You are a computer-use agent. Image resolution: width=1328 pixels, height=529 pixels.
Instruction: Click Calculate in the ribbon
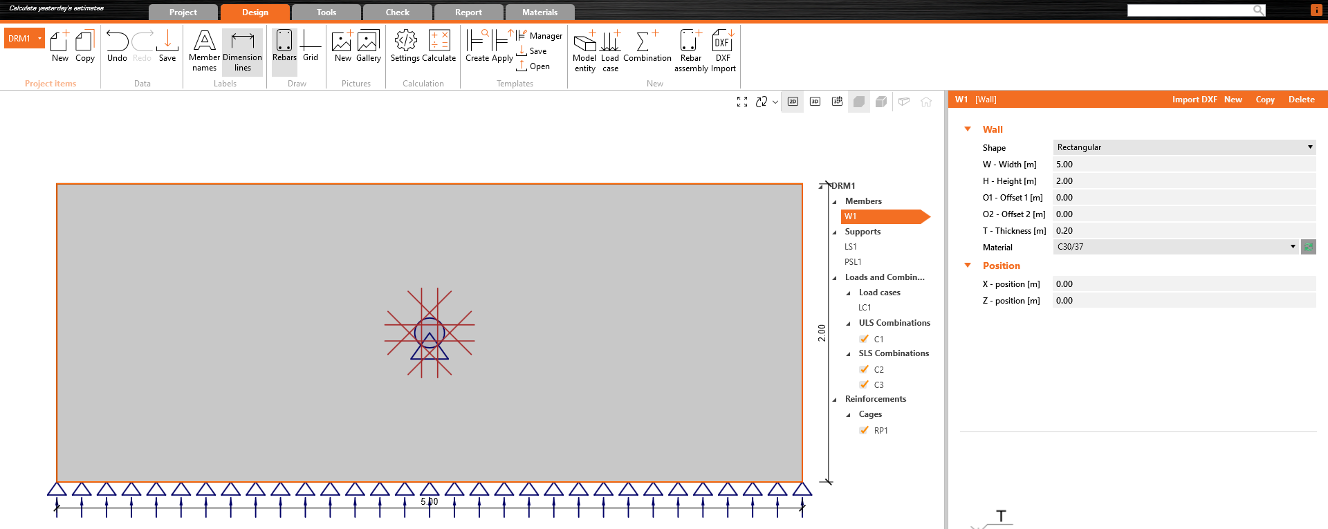point(439,47)
